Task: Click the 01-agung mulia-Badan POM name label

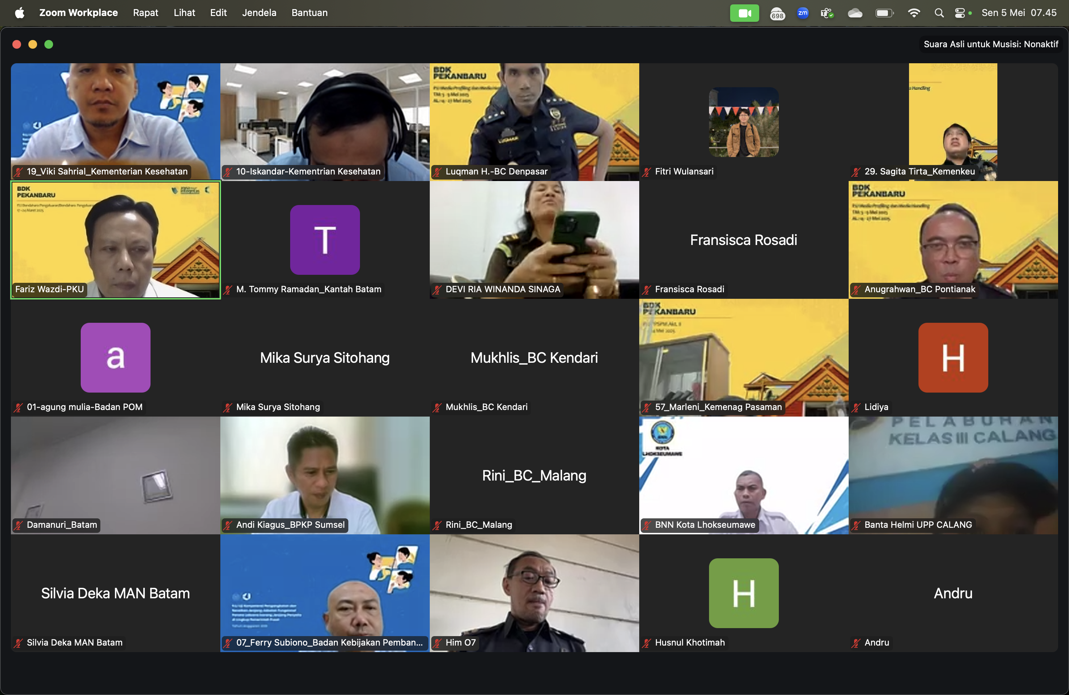Action: [x=84, y=407]
